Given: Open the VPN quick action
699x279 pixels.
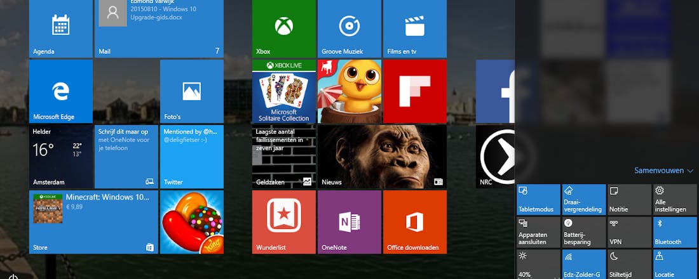Looking at the screenshot, I should (630, 232).
